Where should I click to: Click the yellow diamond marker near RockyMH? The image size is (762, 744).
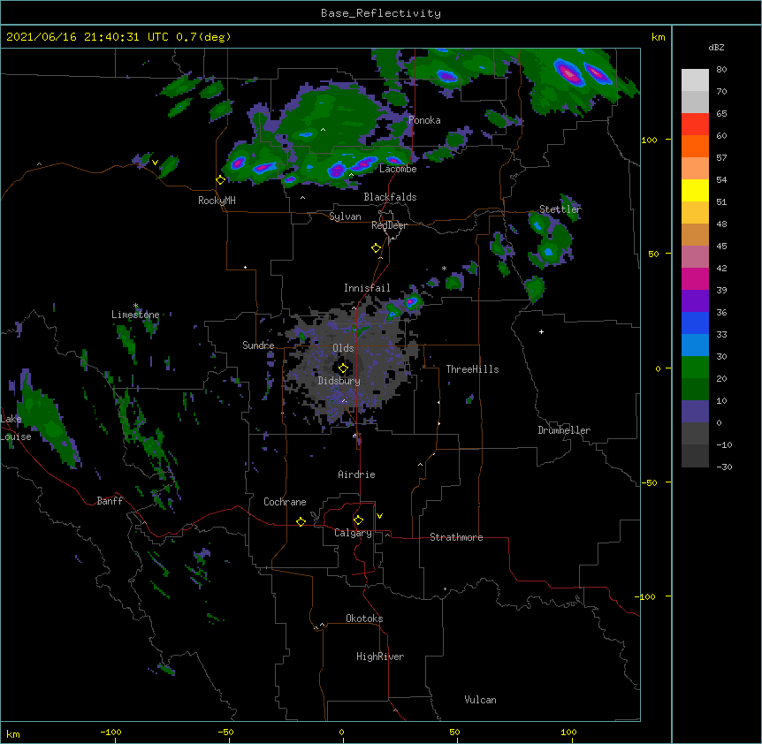point(221,180)
